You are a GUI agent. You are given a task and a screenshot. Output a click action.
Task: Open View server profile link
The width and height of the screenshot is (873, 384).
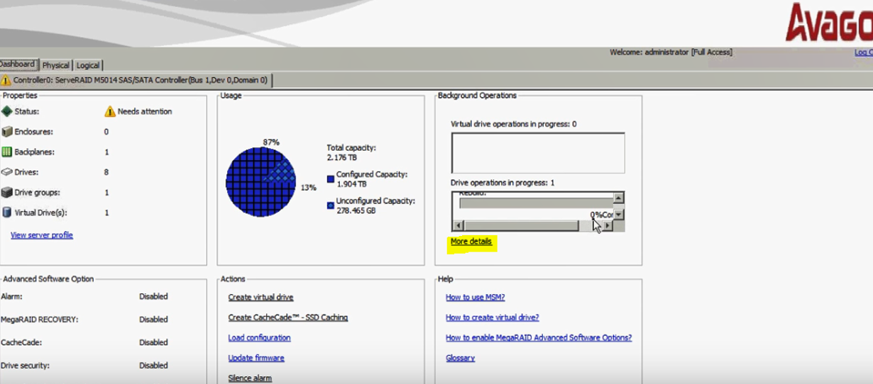coord(42,235)
